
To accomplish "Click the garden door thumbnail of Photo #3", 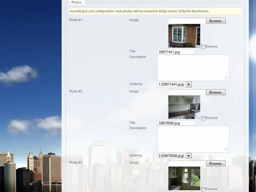I will click(184, 178).
